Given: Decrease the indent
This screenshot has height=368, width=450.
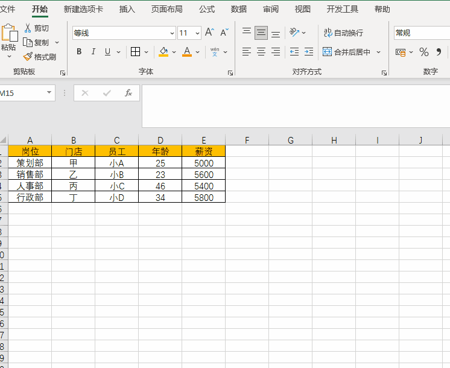Looking at the screenshot, I should [294, 52].
